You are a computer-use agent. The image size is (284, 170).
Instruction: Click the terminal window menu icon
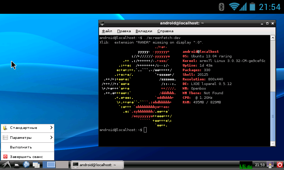tap(102, 23)
